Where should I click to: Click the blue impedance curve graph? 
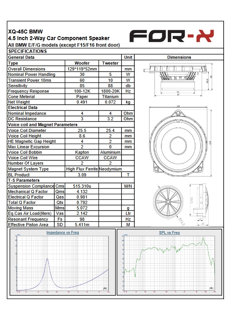click(63, 264)
